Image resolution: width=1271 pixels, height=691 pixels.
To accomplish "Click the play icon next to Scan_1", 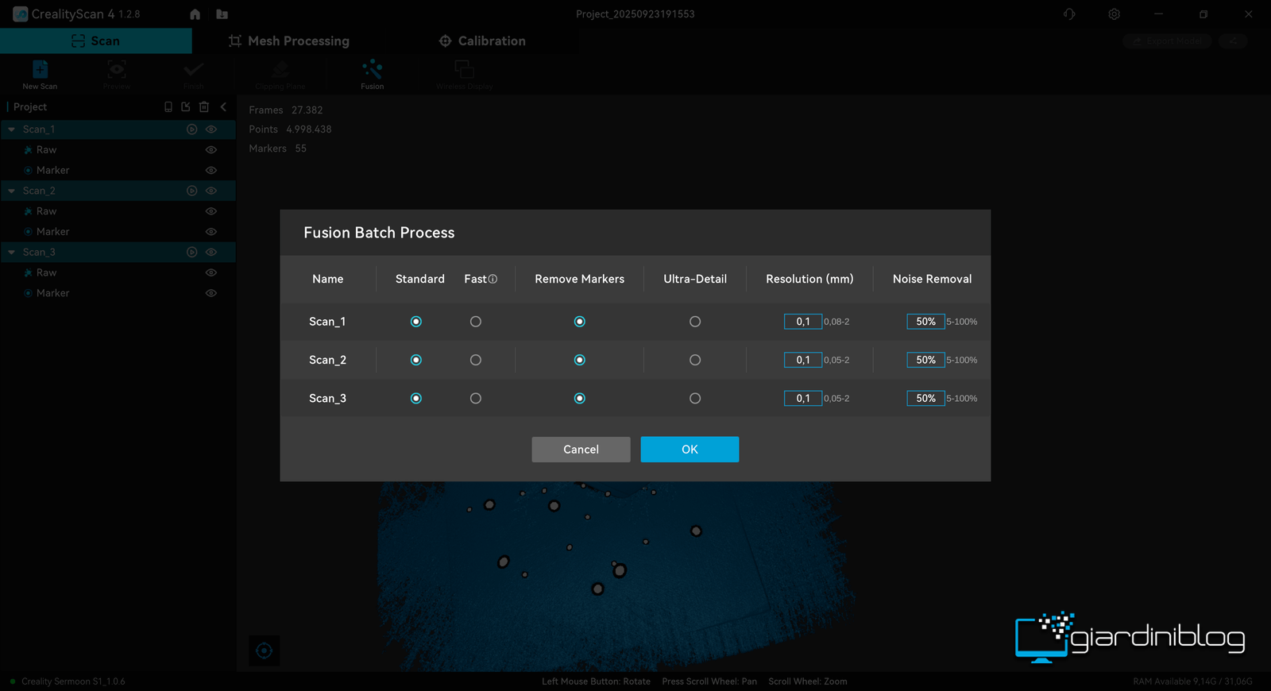I will pyautogui.click(x=191, y=129).
